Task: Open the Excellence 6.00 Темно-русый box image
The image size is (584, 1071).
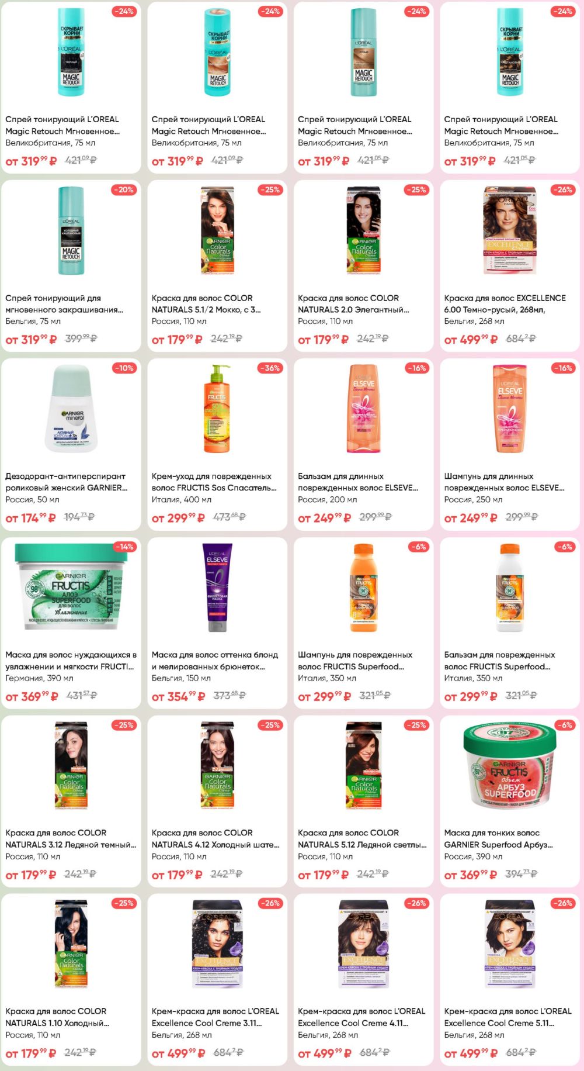Action: coord(510,230)
